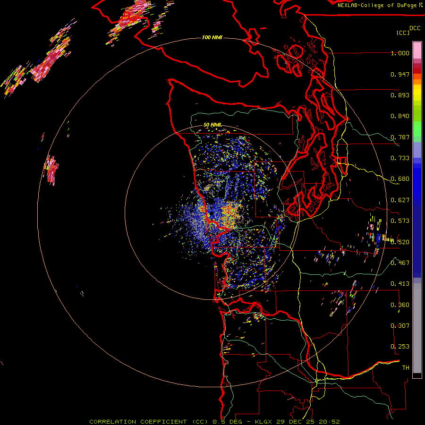425x425 pixels.
Task: Click the 0.253 scale value
Action: point(400,347)
